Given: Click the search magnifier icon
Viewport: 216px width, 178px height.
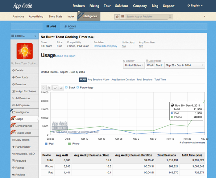Looking at the screenshot, I should [170, 17].
